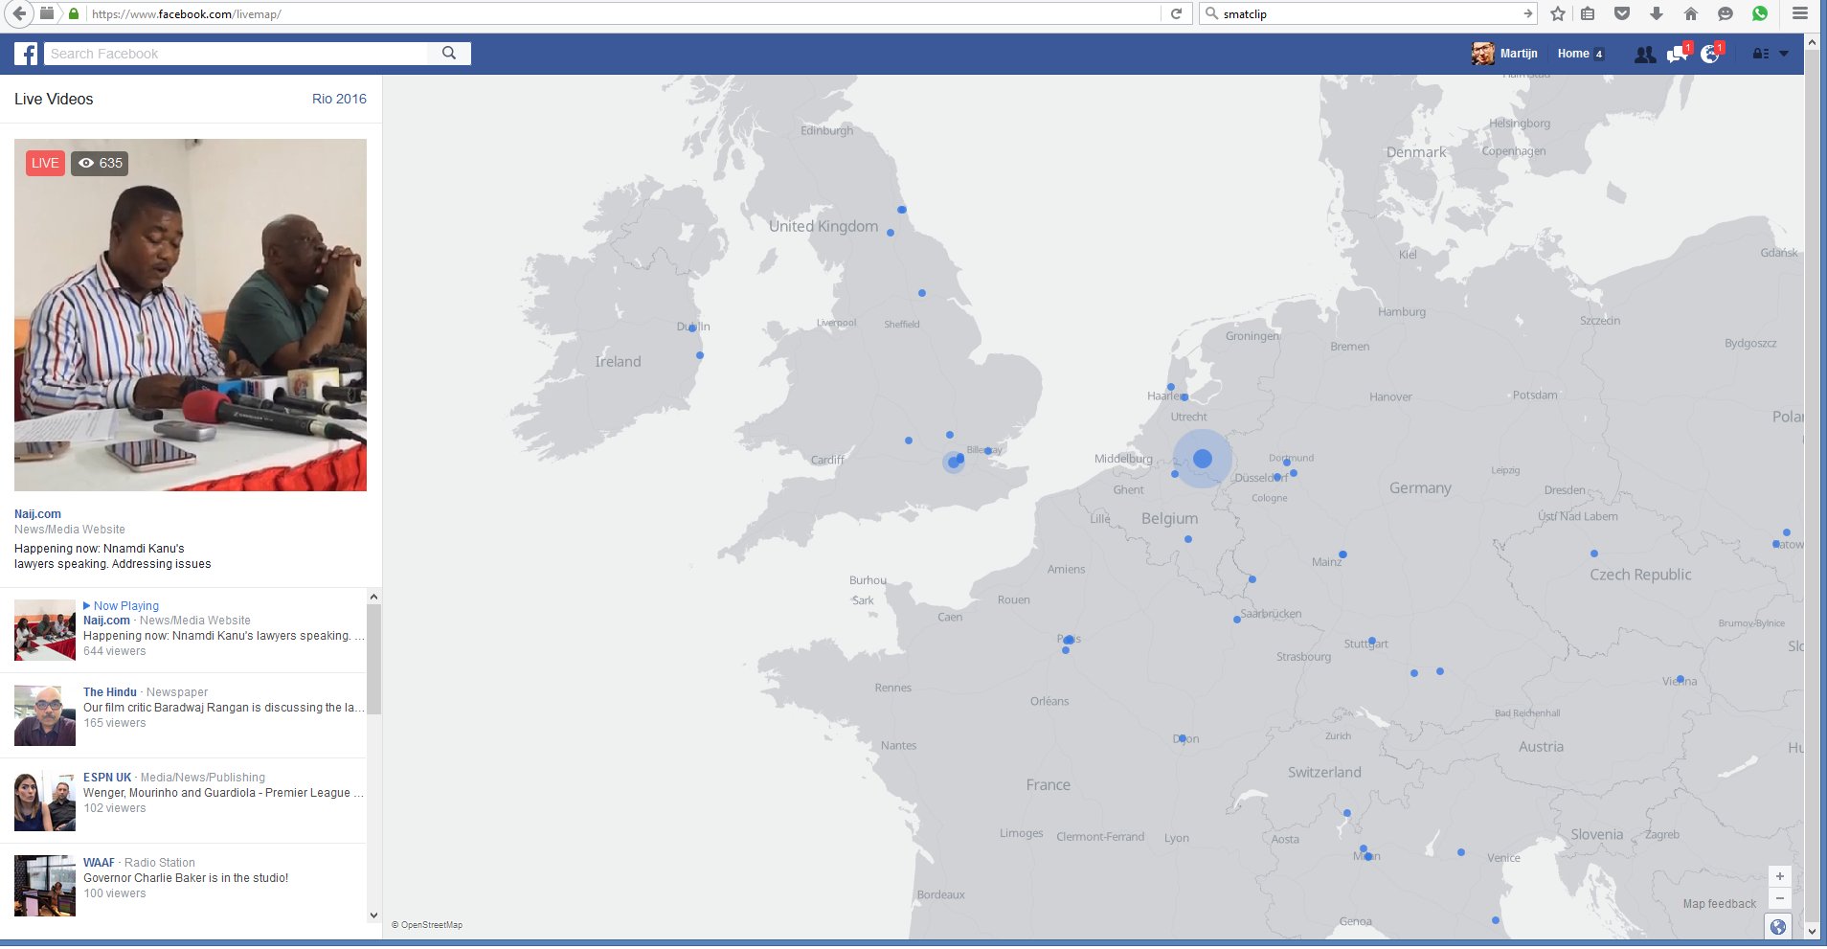Click the green padlock site identity icon
Image resolution: width=1827 pixels, height=949 pixels.
point(74,14)
